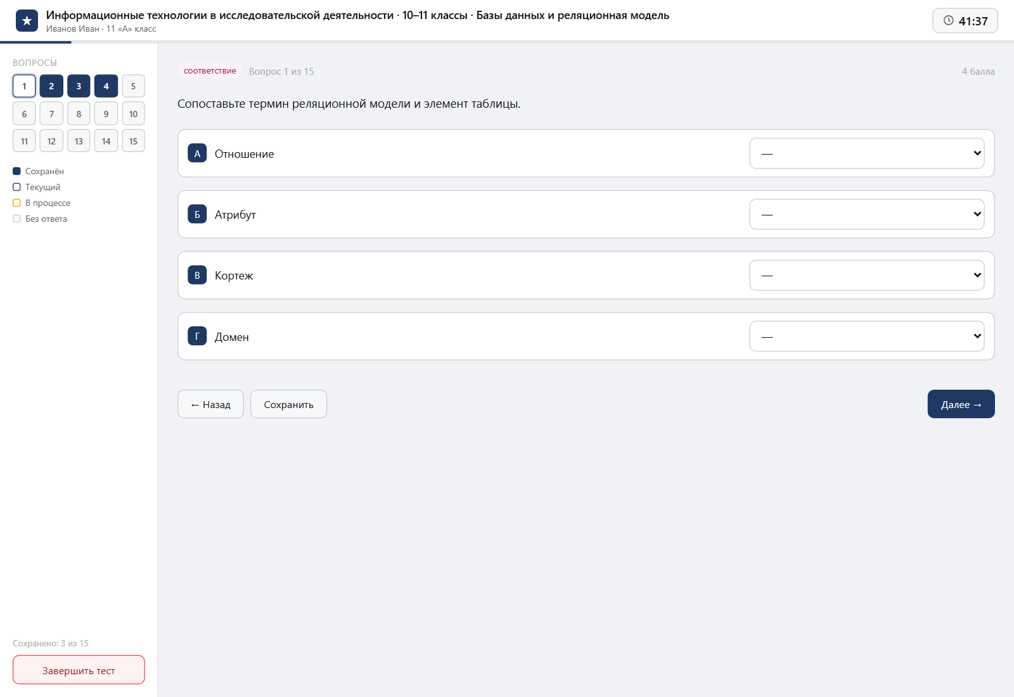Click Завершить тест to finish the exam
The width and height of the screenshot is (1014, 697).
pyautogui.click(x=79, y=670)
